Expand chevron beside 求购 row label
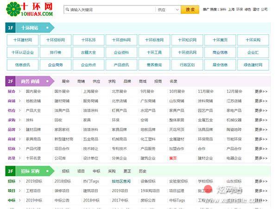Viewport: 278px width, 209px height. coord(19,120)
